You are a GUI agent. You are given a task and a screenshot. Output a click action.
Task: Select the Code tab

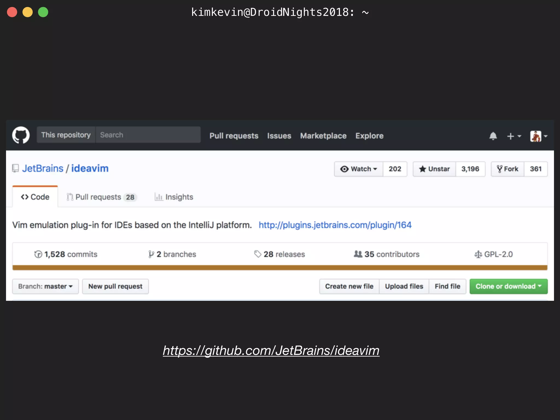pos(35,197)
